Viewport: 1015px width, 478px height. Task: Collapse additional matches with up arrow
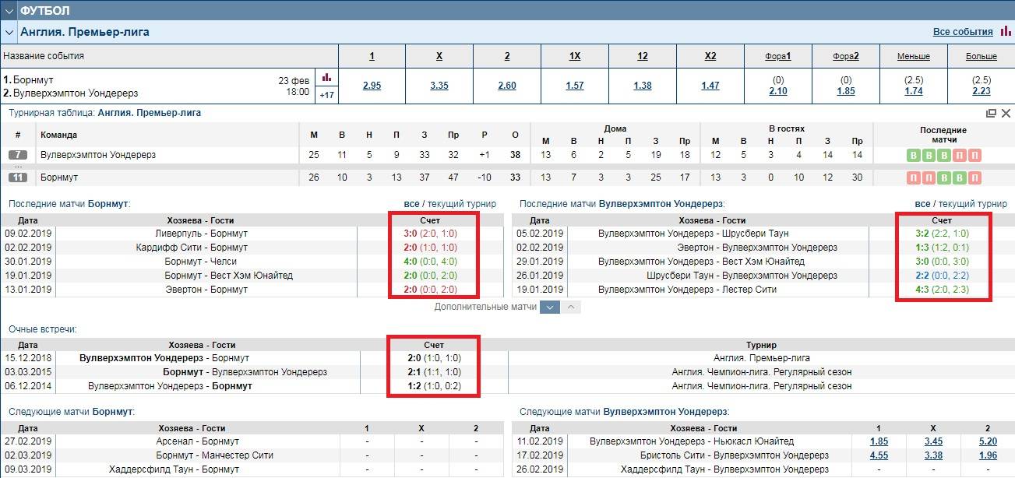[x=571, y=308]
